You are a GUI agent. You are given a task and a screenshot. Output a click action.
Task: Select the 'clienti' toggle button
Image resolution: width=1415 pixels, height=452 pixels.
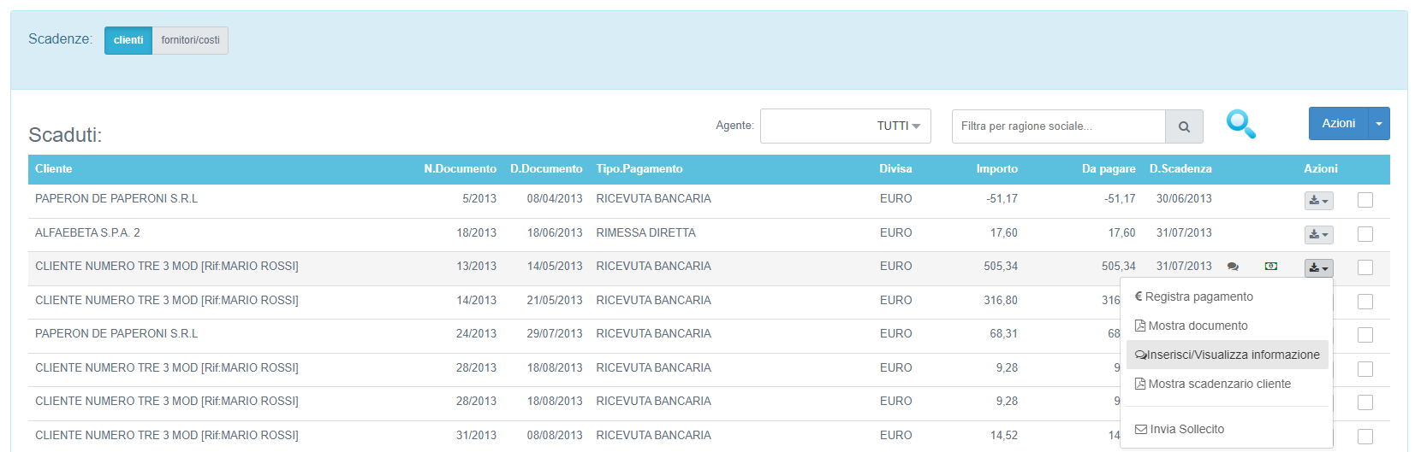128,40
